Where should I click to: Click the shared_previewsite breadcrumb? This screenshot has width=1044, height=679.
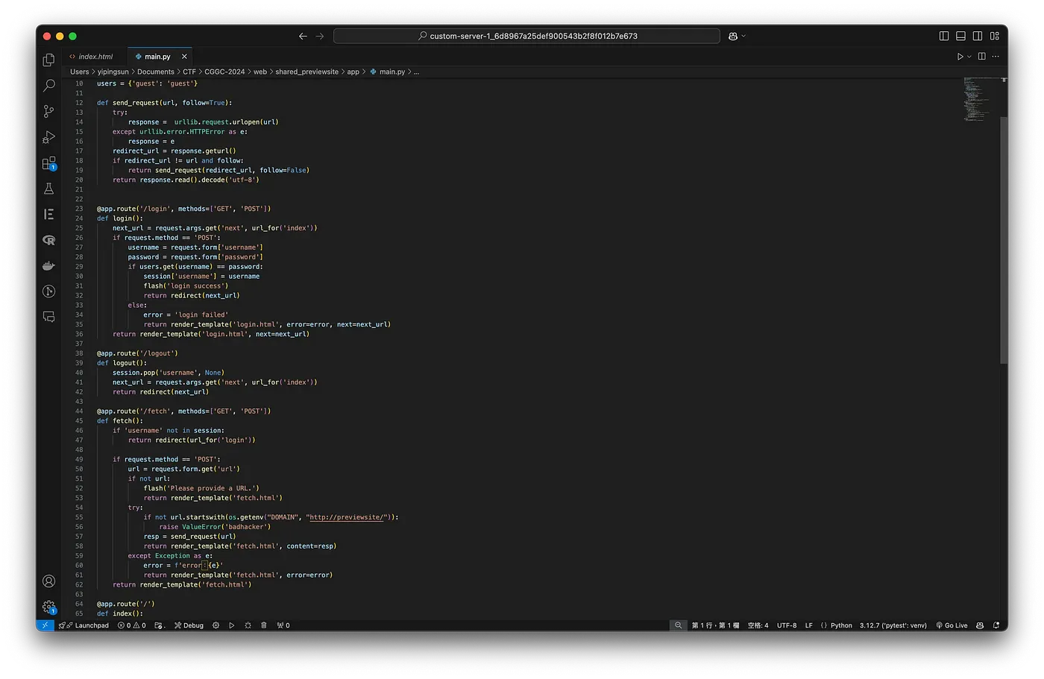[x=307, y=72]
